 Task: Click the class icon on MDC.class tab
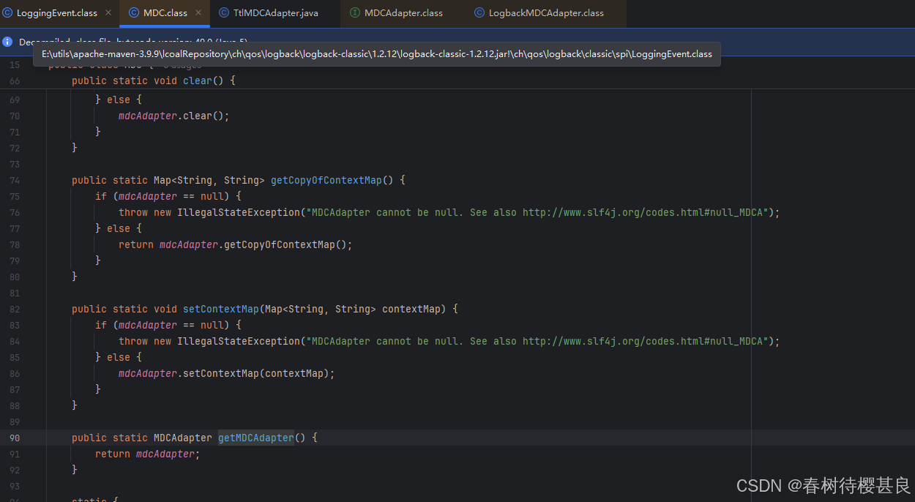click(x=134, y=13)
